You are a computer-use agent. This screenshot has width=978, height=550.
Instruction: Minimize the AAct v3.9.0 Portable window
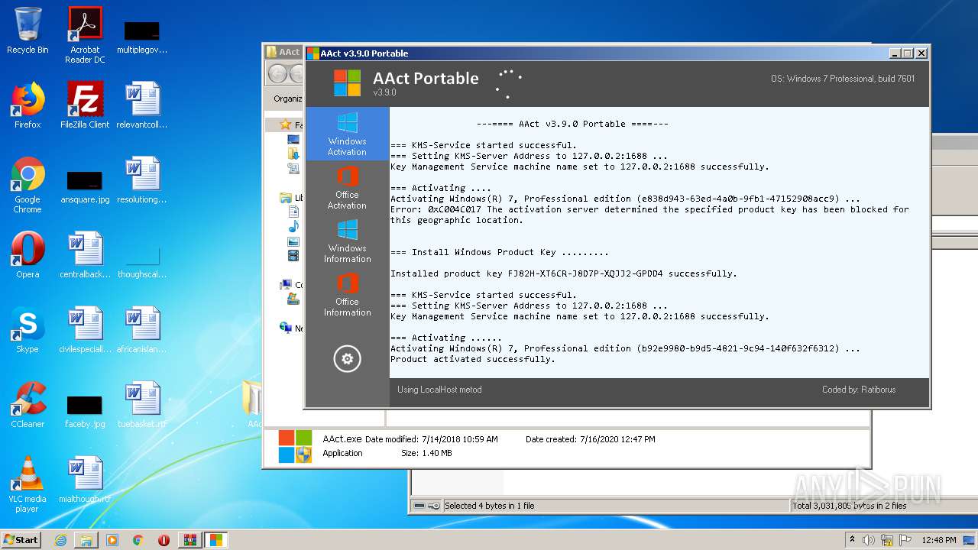click(x=895, y=53)
